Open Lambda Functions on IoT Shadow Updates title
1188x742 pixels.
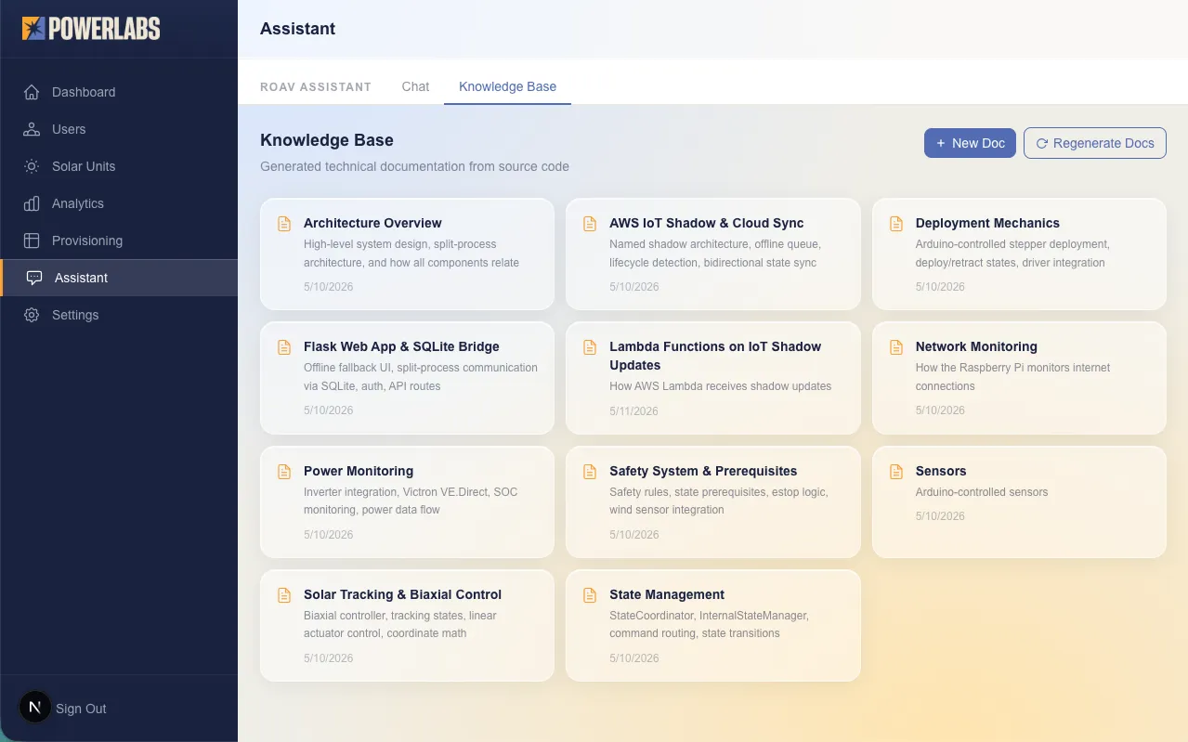[x=715, y=356]
